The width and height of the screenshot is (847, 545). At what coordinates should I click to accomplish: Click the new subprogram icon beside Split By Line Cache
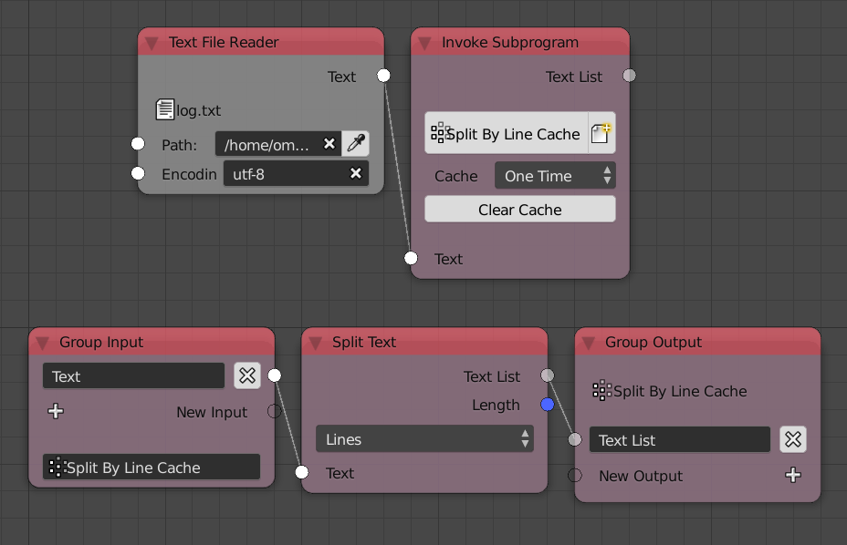601,133
